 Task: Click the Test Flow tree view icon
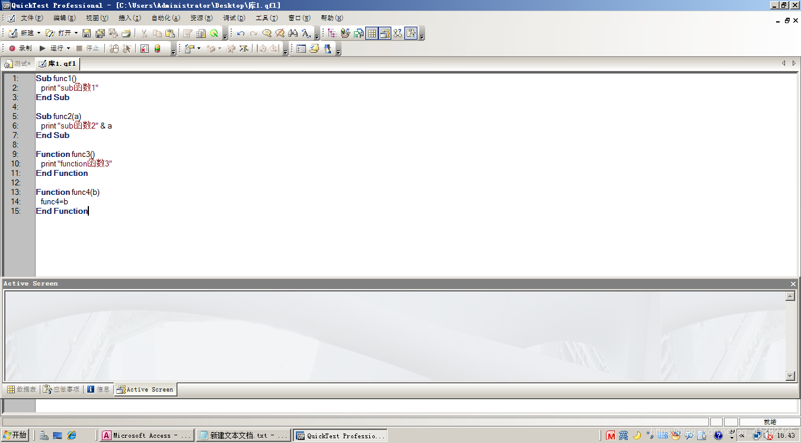331,33
